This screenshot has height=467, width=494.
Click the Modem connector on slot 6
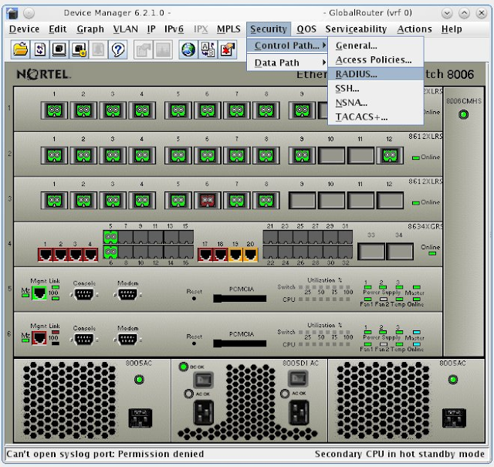[127, 340]
